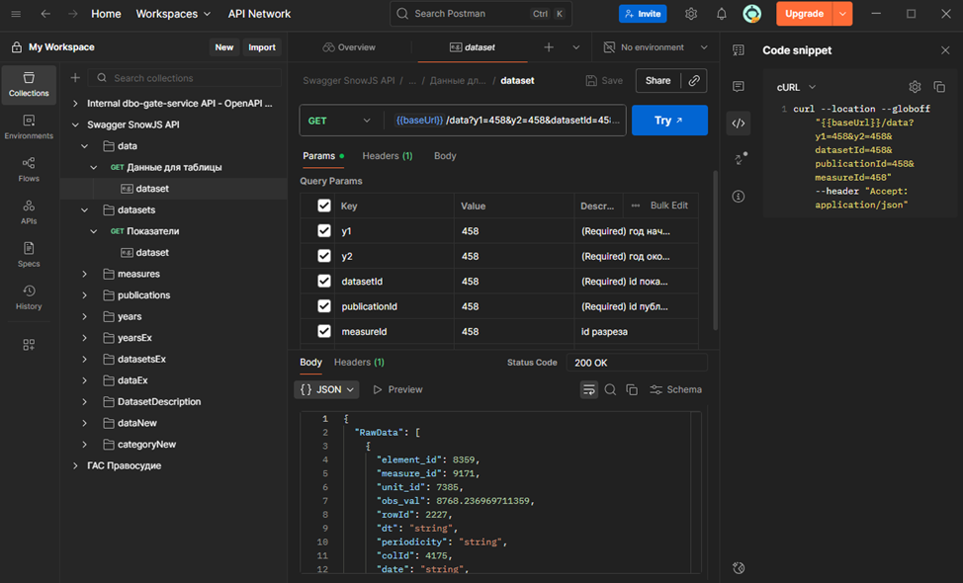Open the History sidebar section
The image size is (963, 583).
click(x=29, y=296)
